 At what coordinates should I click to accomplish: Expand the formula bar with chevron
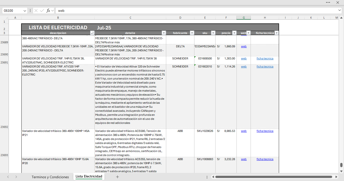(x=340, y=10)
